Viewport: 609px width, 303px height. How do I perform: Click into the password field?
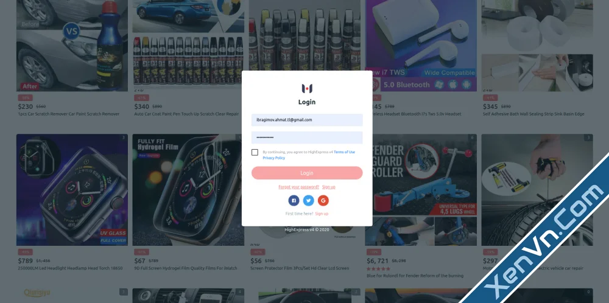pyautogui.click(x=307, y=138)
